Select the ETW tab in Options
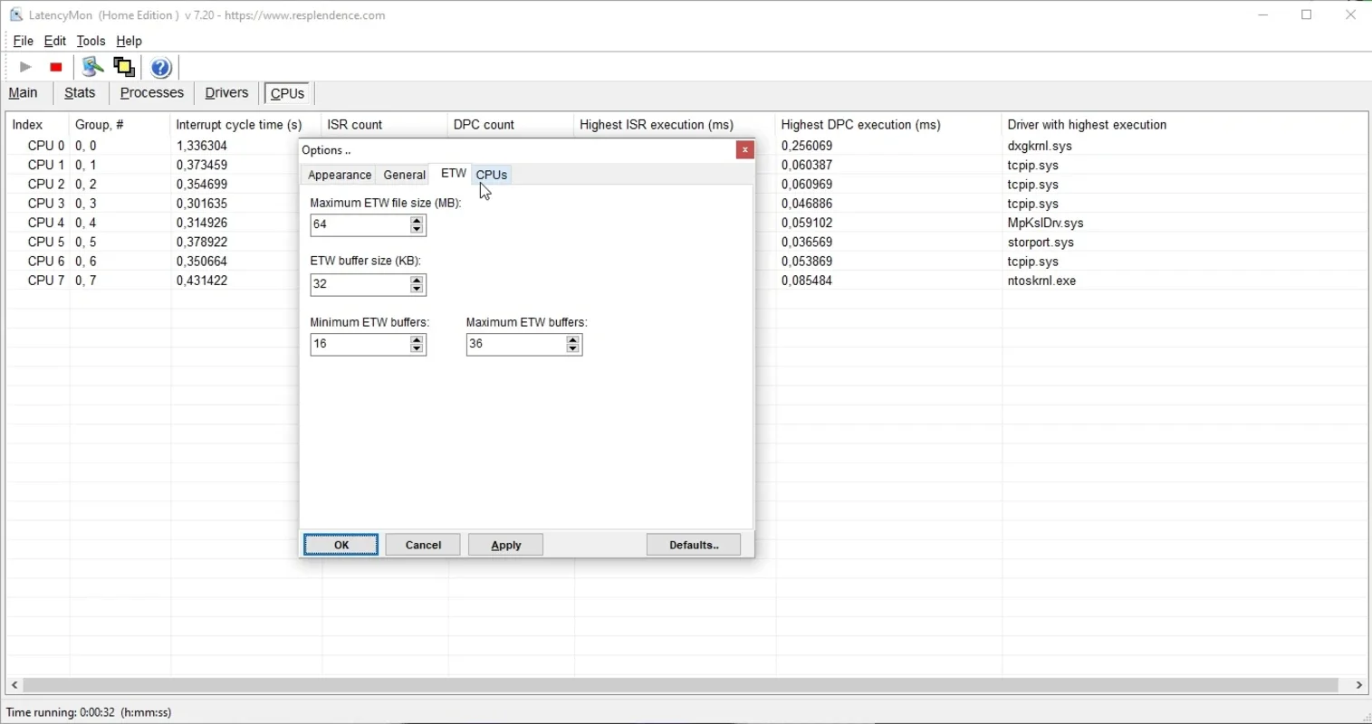This screenshot has width=1372, height=724. [453, 174]
